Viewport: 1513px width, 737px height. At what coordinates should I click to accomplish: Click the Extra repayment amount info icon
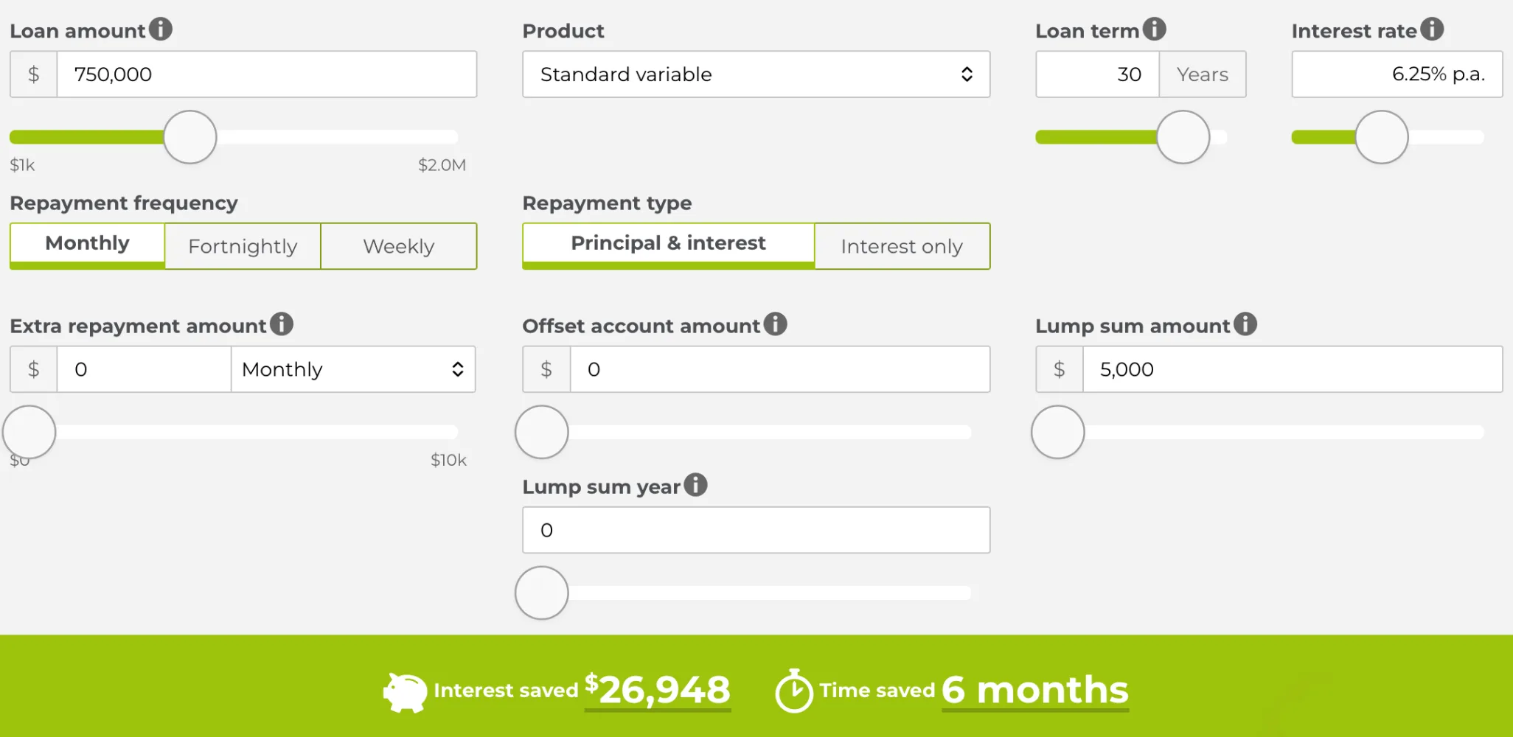(x=281, y=324)
